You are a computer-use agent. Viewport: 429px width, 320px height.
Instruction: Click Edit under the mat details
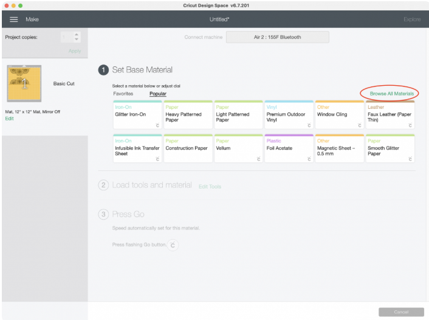[x=9, y=119]
